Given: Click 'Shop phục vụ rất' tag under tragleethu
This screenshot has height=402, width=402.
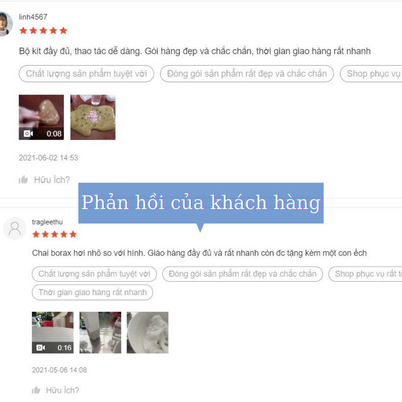Looking at the screenshot, I should click(x=365, y=274).
